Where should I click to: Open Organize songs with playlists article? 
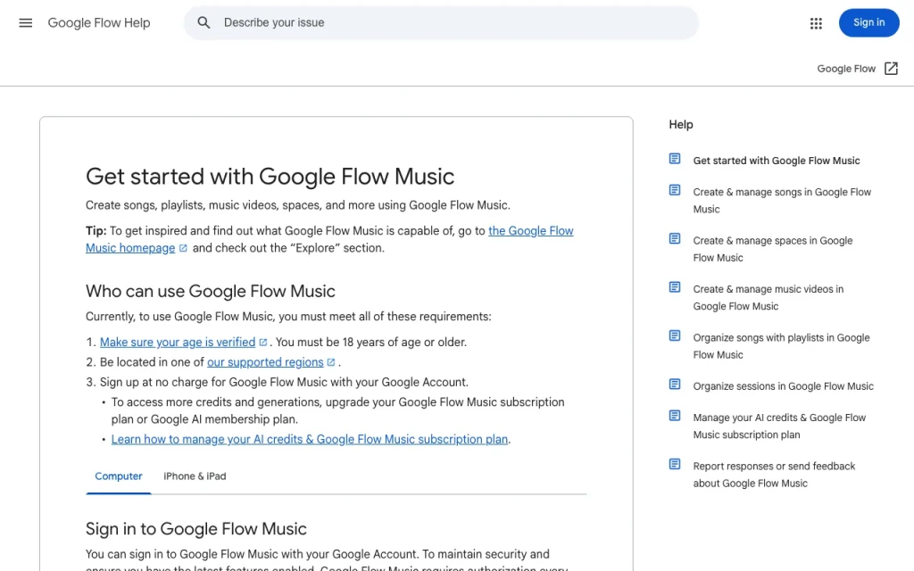click(781, 346)
